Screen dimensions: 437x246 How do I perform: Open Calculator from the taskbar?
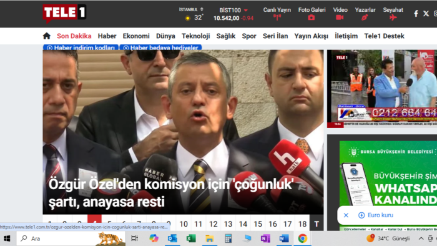point(228,239)
